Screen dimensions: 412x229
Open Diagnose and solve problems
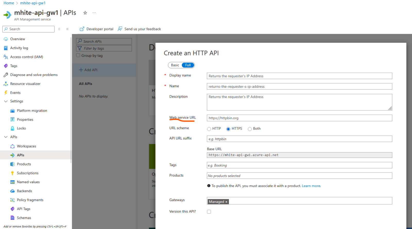(x=34, y=75)
